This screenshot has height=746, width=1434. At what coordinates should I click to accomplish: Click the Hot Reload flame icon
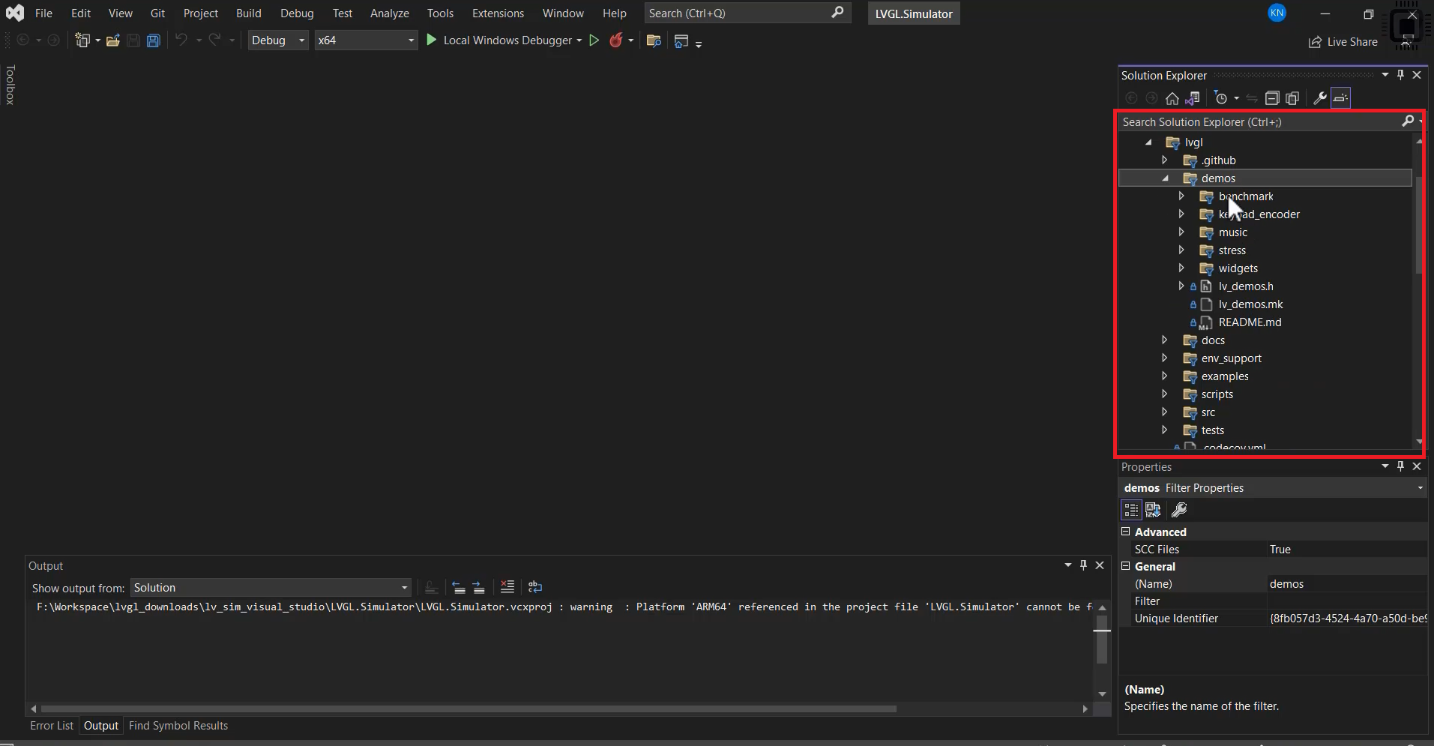616,40
